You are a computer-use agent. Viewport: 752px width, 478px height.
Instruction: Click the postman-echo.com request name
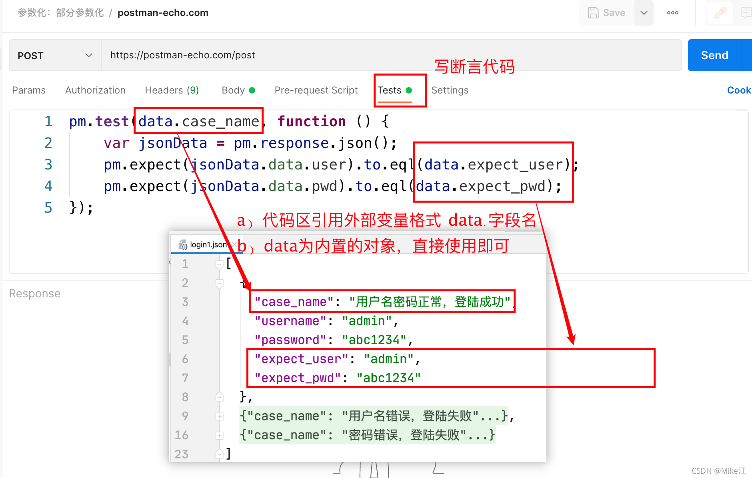[163, 13]
